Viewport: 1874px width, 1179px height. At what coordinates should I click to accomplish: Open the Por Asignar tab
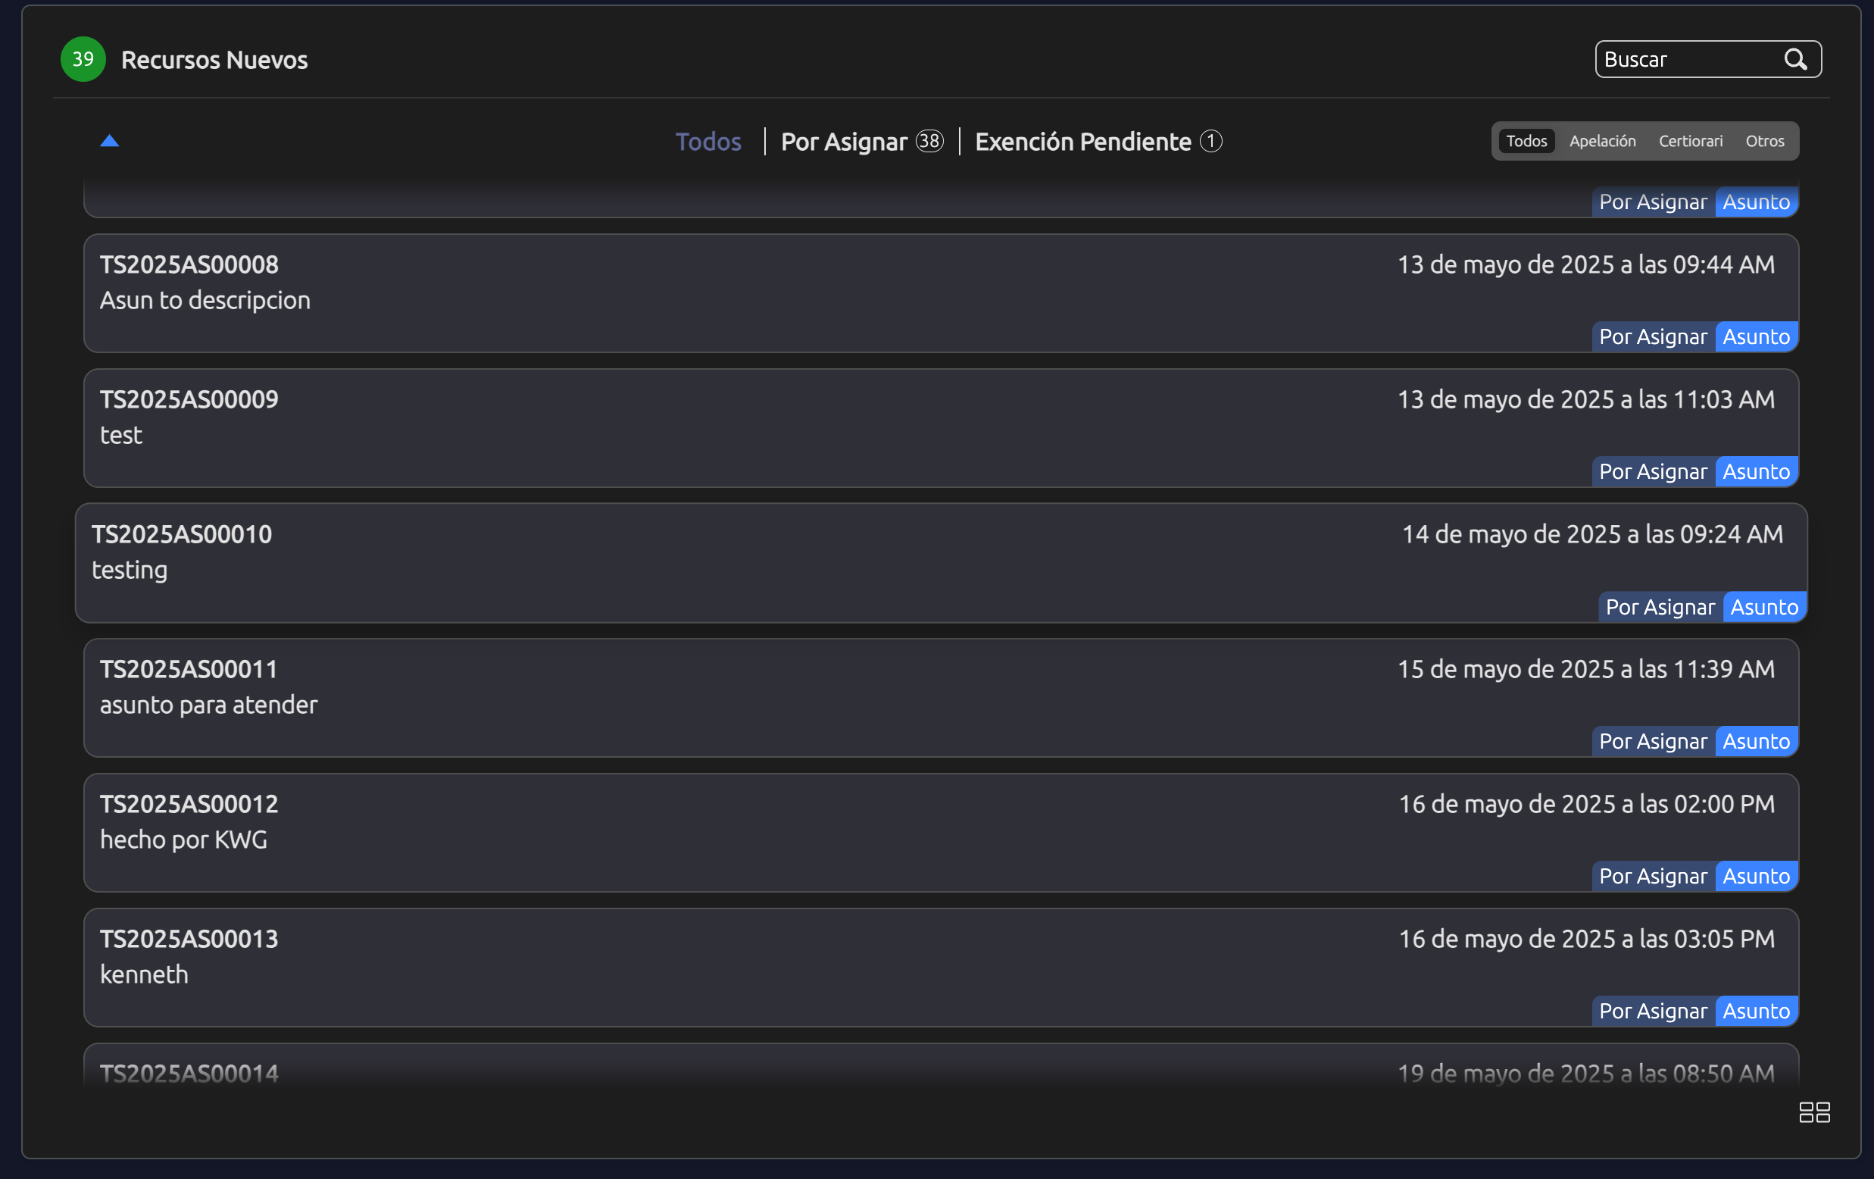(844, 142)
